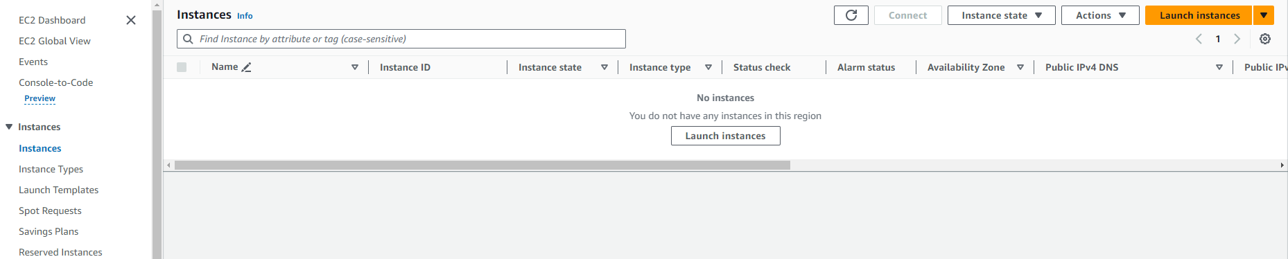Click the scrollbar right arrow

click(1282, 166)
